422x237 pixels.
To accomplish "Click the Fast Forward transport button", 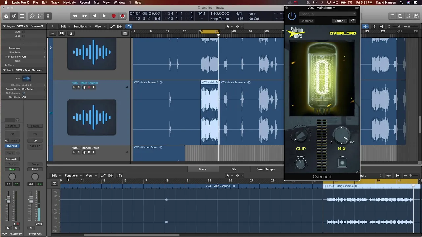I will coord(85,16).
